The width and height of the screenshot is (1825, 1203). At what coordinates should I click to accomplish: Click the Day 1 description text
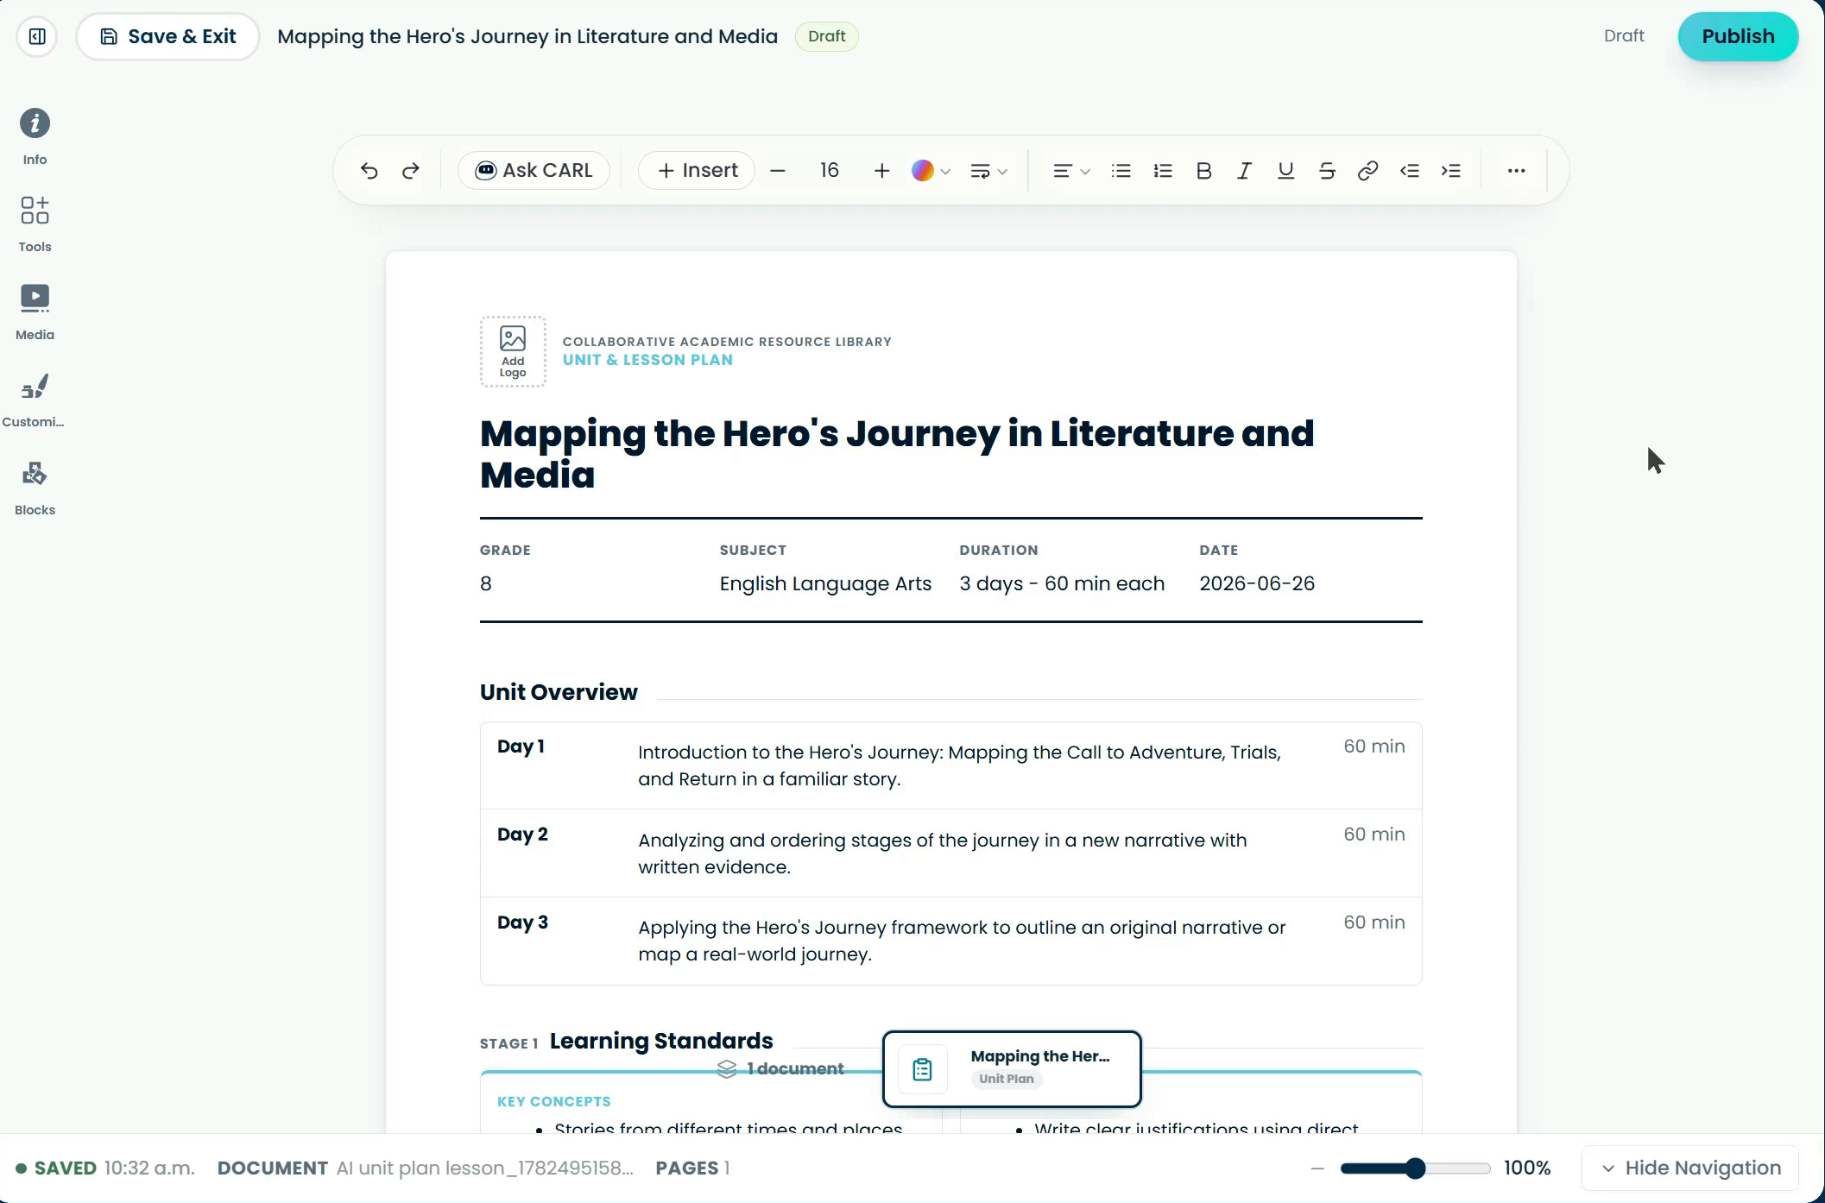[x=959, y=765]
